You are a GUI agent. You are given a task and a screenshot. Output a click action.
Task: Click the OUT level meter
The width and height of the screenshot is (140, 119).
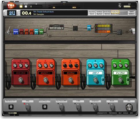[x=129, y=6]
